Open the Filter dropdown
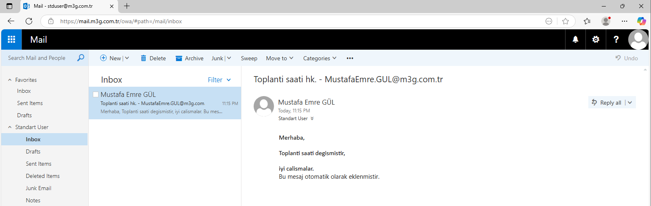 (219, 80)
